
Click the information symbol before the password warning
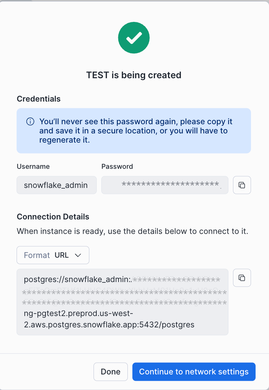click(30, 121)
